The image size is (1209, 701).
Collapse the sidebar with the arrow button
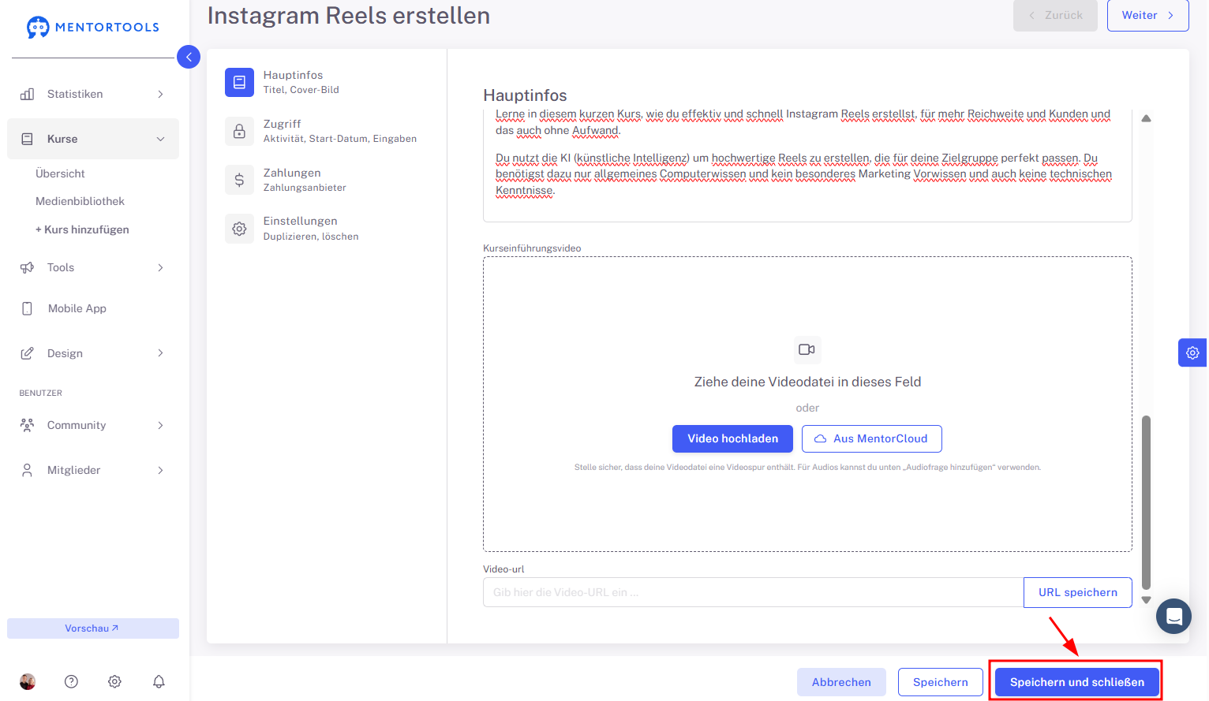pyautogui.click(x=189, y=57)
